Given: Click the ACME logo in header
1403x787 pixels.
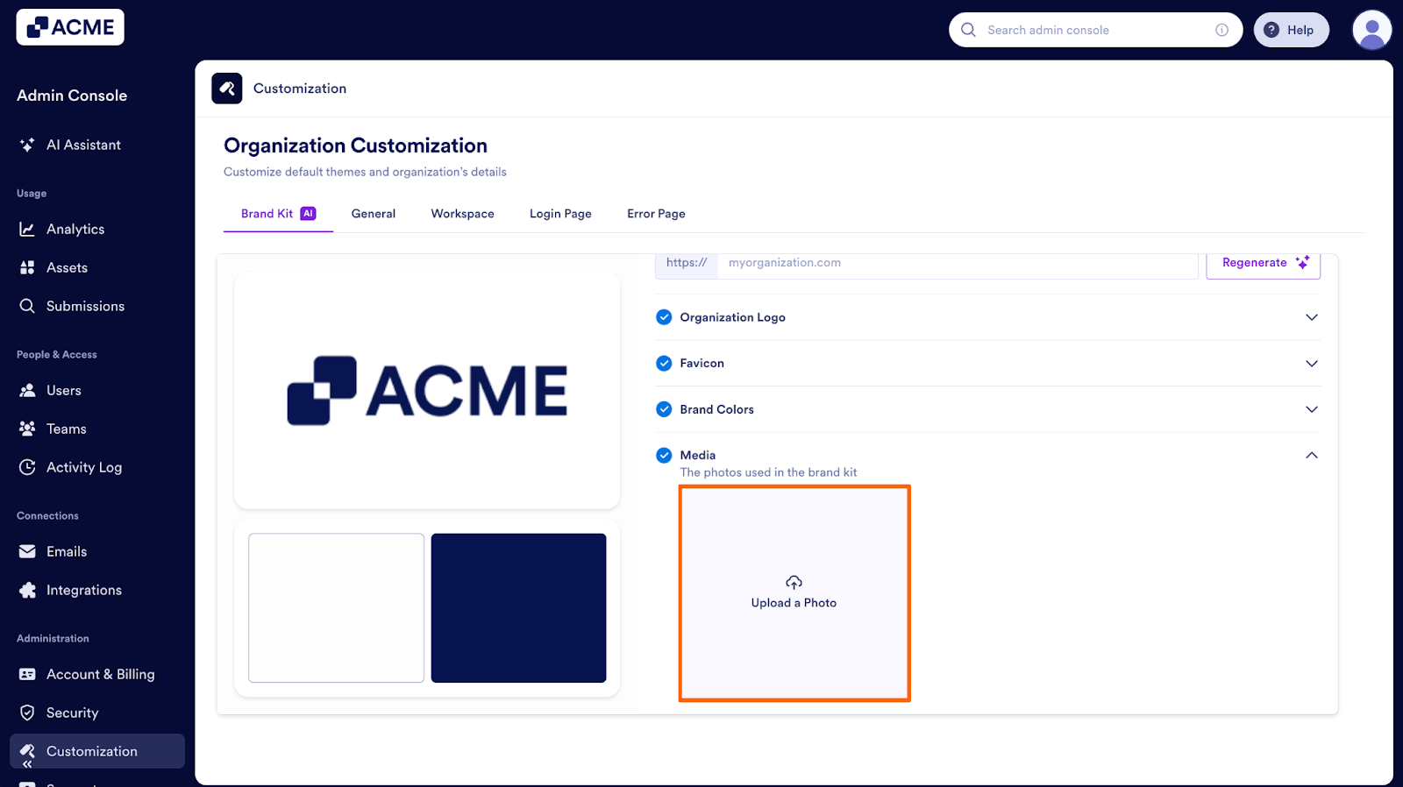Looking at the screenshot, I should [x=70, y=27].
